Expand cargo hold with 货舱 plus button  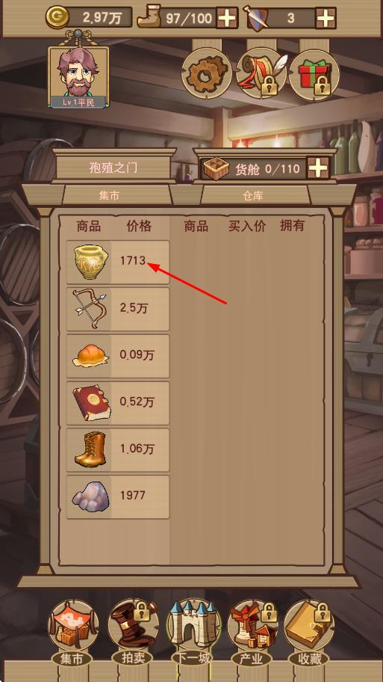point(318,168)
